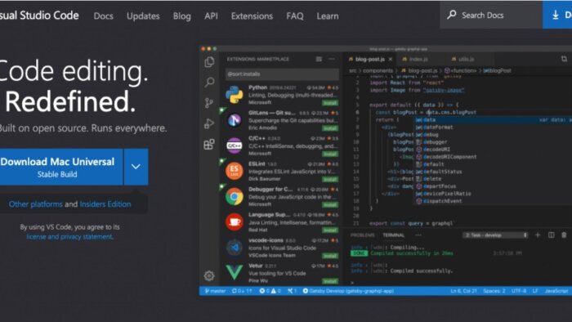Open the API page
The height and width of the screenshot is (322, 572).
coord(211,16)
